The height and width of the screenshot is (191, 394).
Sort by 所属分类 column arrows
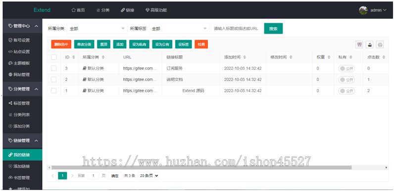[x=103, y=57]
